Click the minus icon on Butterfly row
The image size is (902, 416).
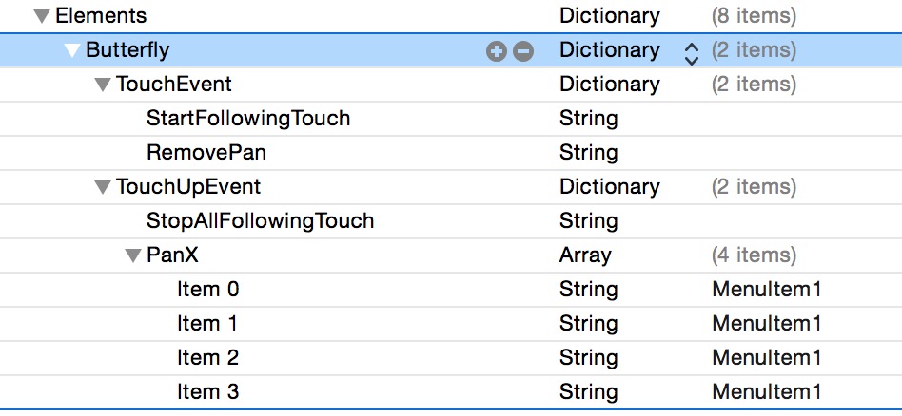(x=523, y=51)
